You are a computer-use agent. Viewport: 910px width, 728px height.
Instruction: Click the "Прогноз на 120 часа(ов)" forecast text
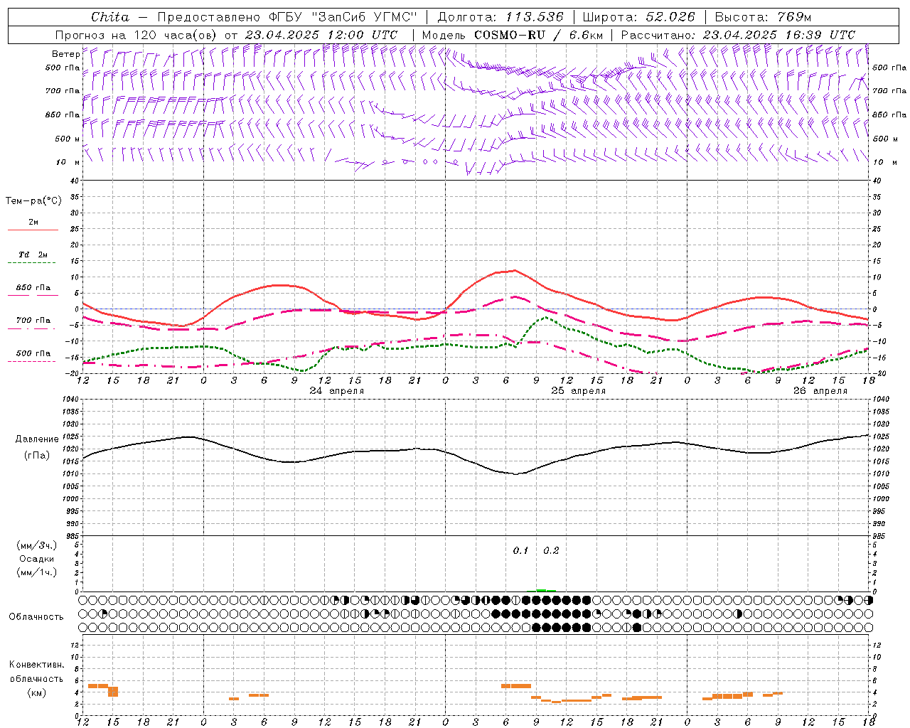tap(136, 35)
